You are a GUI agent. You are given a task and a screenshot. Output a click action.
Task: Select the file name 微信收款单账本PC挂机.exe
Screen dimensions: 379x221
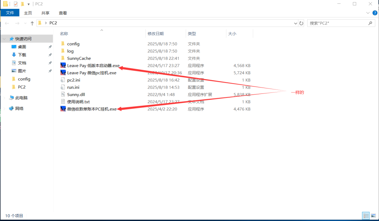coord(92,109)
